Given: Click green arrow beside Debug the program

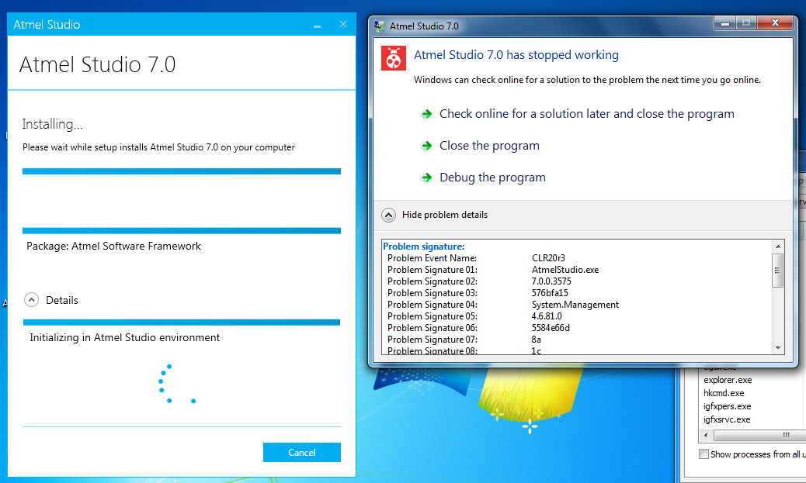Looking at the screenshot, I should point(426,178).
